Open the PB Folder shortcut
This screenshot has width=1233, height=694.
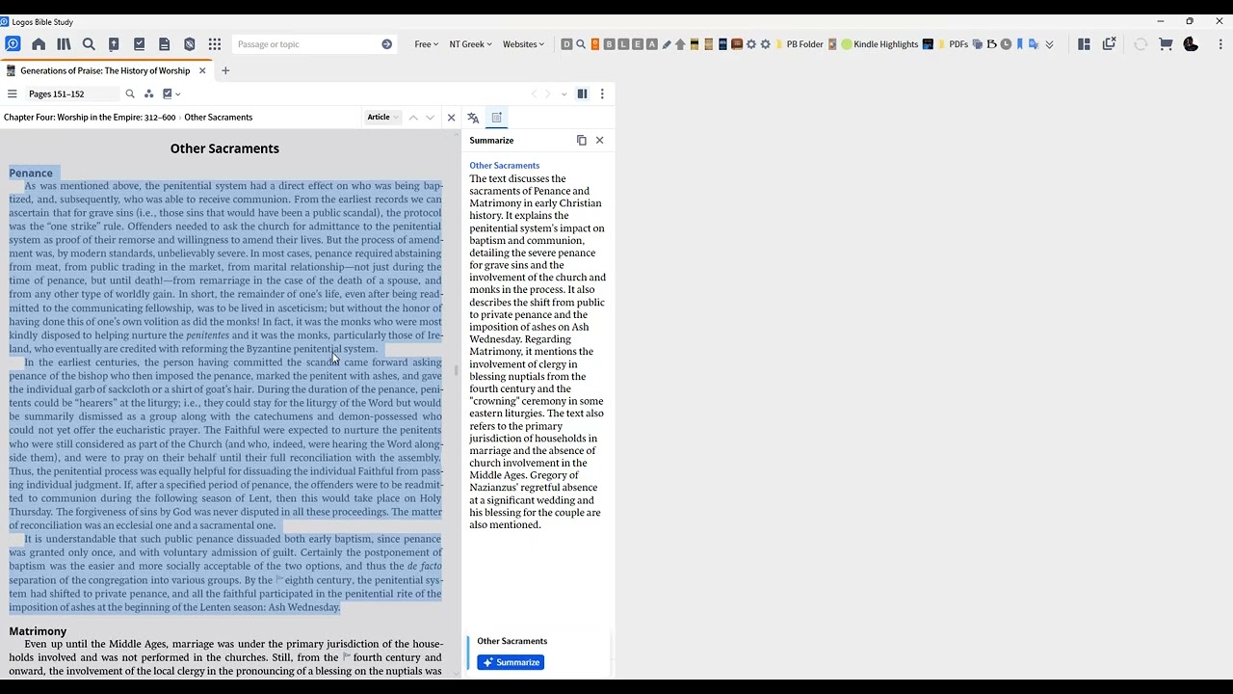[x=799, y=44]
